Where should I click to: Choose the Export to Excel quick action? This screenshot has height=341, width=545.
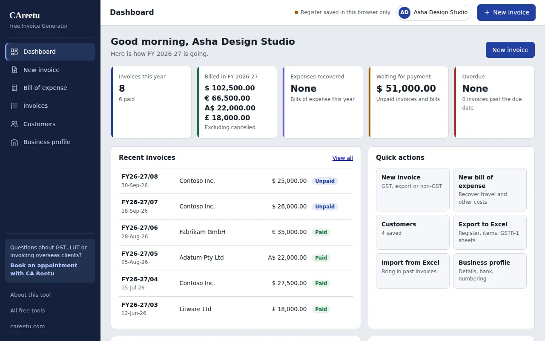pos(490,232)
